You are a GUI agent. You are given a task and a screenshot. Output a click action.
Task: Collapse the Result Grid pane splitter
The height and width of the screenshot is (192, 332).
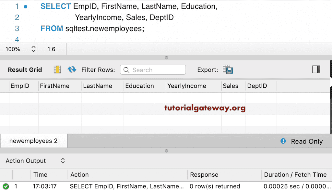point(166,58)
